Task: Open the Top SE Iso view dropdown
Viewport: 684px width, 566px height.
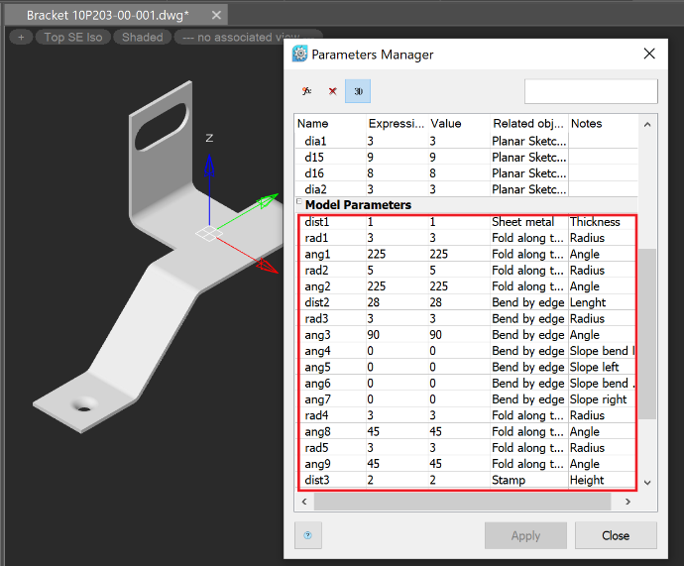Action: coord(73,38)
